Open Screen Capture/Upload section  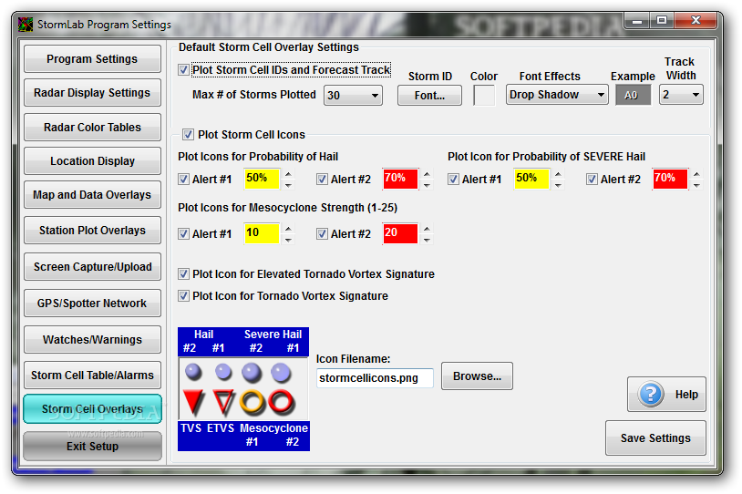(x=92, y=267)
